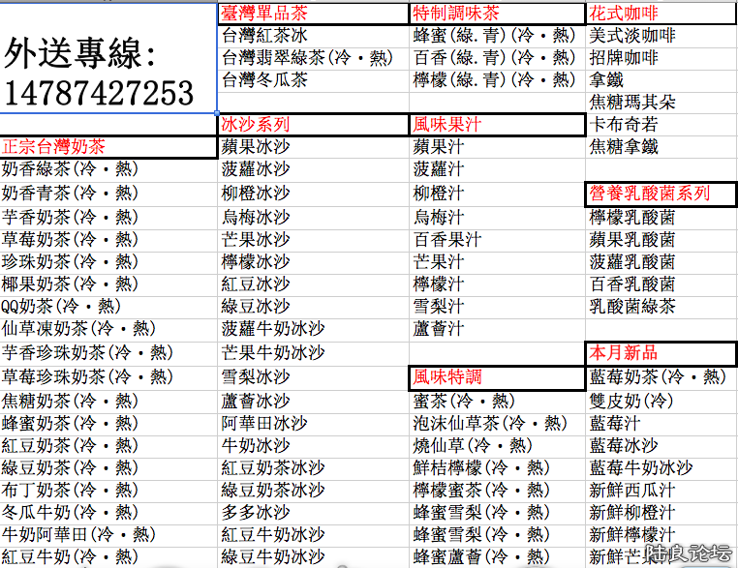
Task: Select the 珍珠奶茶(冷・熱) cell
Action: click(70, 261)
